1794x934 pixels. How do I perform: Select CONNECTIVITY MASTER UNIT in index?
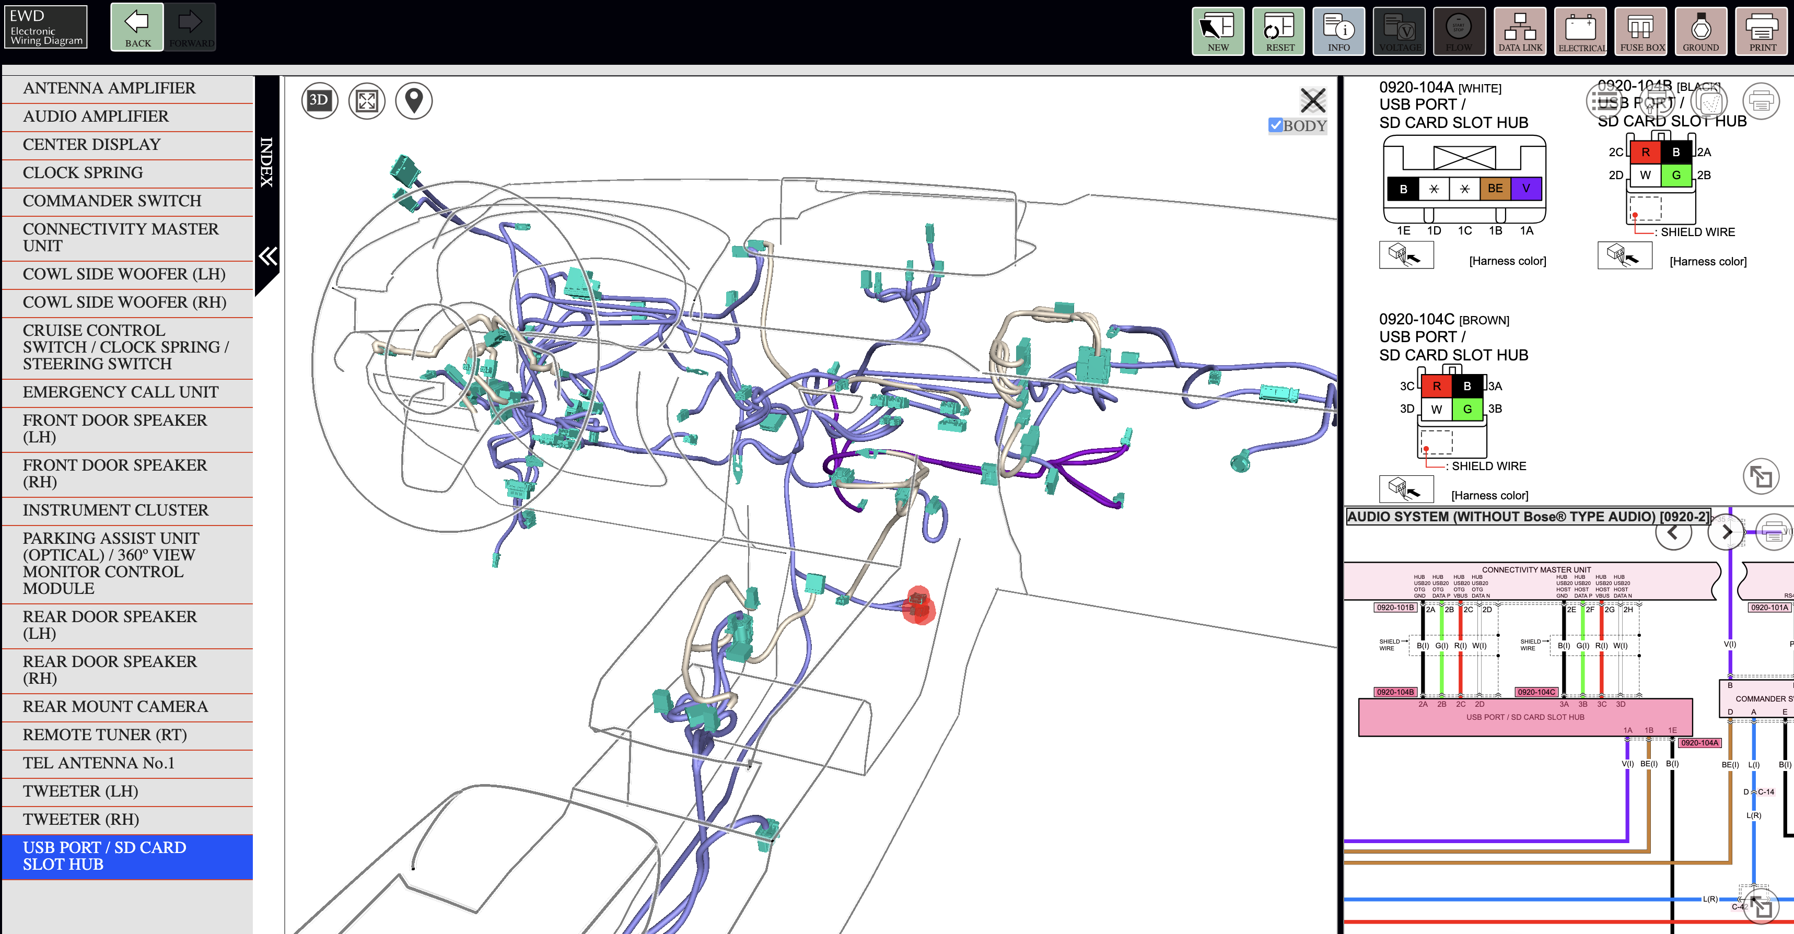coord(127,238)
